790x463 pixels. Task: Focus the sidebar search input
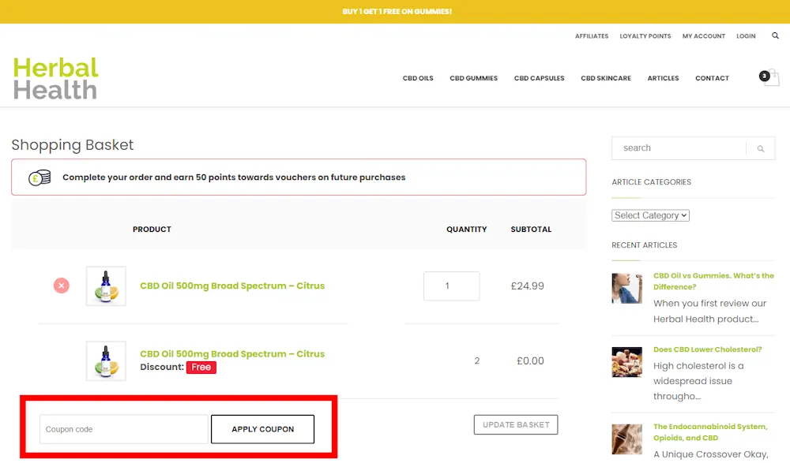679,148
